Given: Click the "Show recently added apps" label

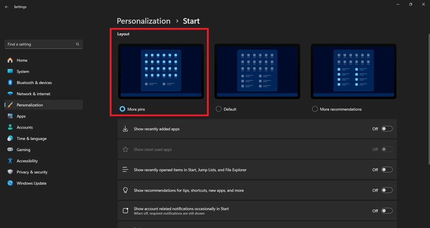Looking at the screenshot, I should pyautogui.click(x=157, y=129).
